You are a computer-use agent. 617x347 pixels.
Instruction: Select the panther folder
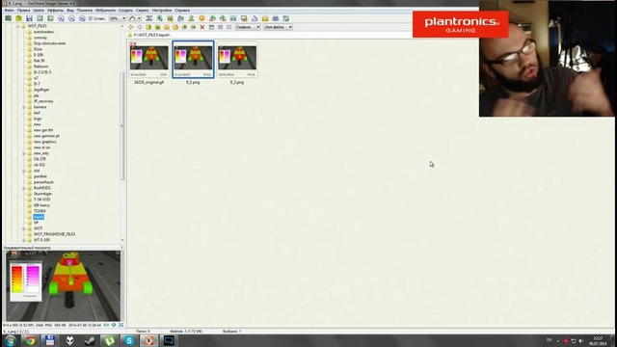coord(40,176)
